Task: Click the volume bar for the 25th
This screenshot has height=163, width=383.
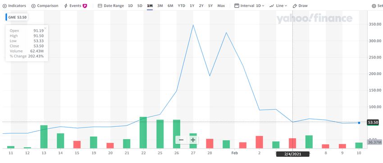Action: point(160,134)
